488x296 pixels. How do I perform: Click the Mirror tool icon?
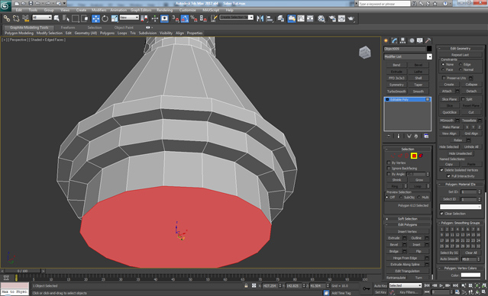click(x=260, y=18)
